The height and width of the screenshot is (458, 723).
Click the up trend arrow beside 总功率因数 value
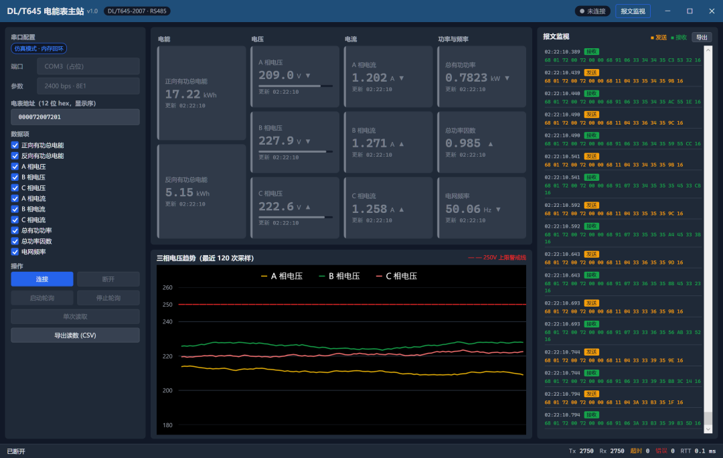pos(491,144)
